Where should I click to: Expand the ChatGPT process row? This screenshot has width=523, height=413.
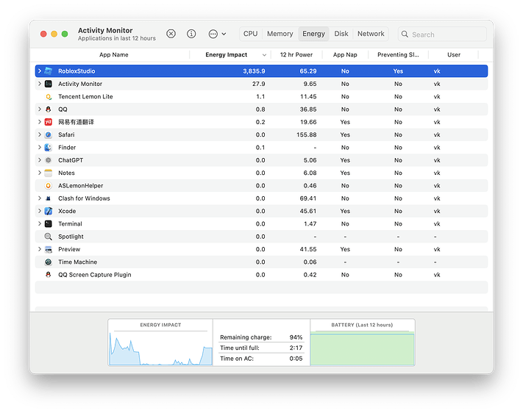40,160
